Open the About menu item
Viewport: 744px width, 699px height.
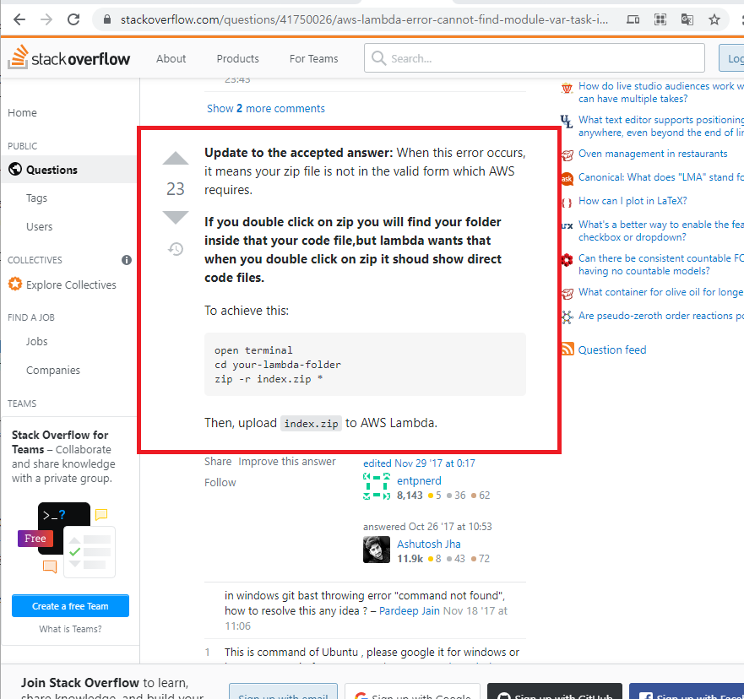[x=171, y=58]
